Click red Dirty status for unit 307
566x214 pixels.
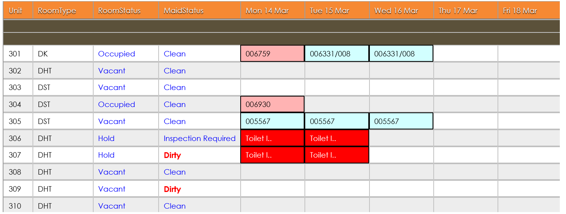(172, 155)
